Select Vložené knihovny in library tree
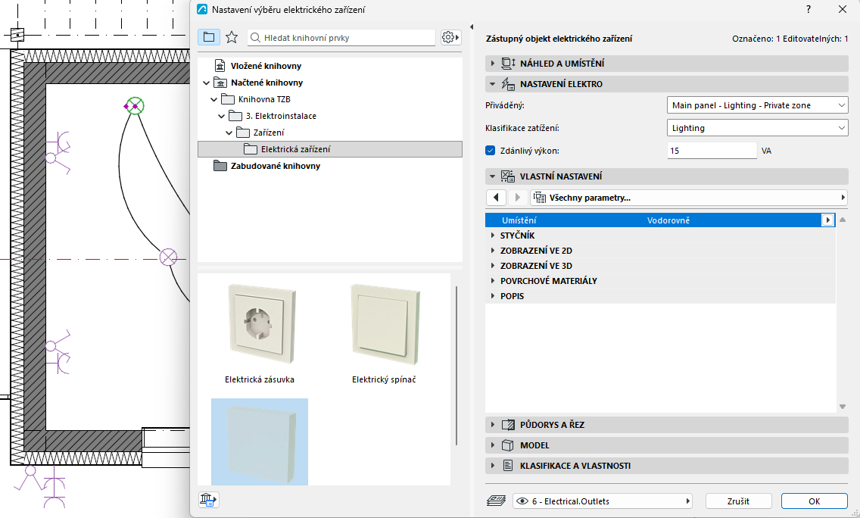Viewport: 860px width, 518px height. pyautogui.click(x=266, y=66)
